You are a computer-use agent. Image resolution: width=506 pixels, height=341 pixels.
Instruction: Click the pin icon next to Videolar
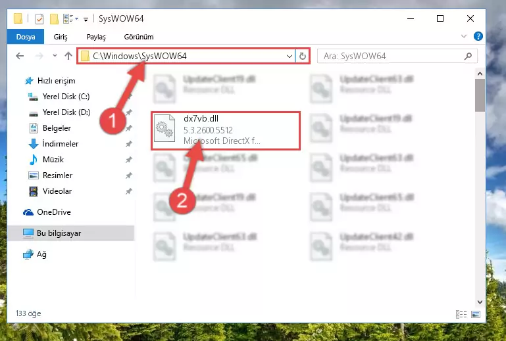pyautogui.click(x=129, y=191)
